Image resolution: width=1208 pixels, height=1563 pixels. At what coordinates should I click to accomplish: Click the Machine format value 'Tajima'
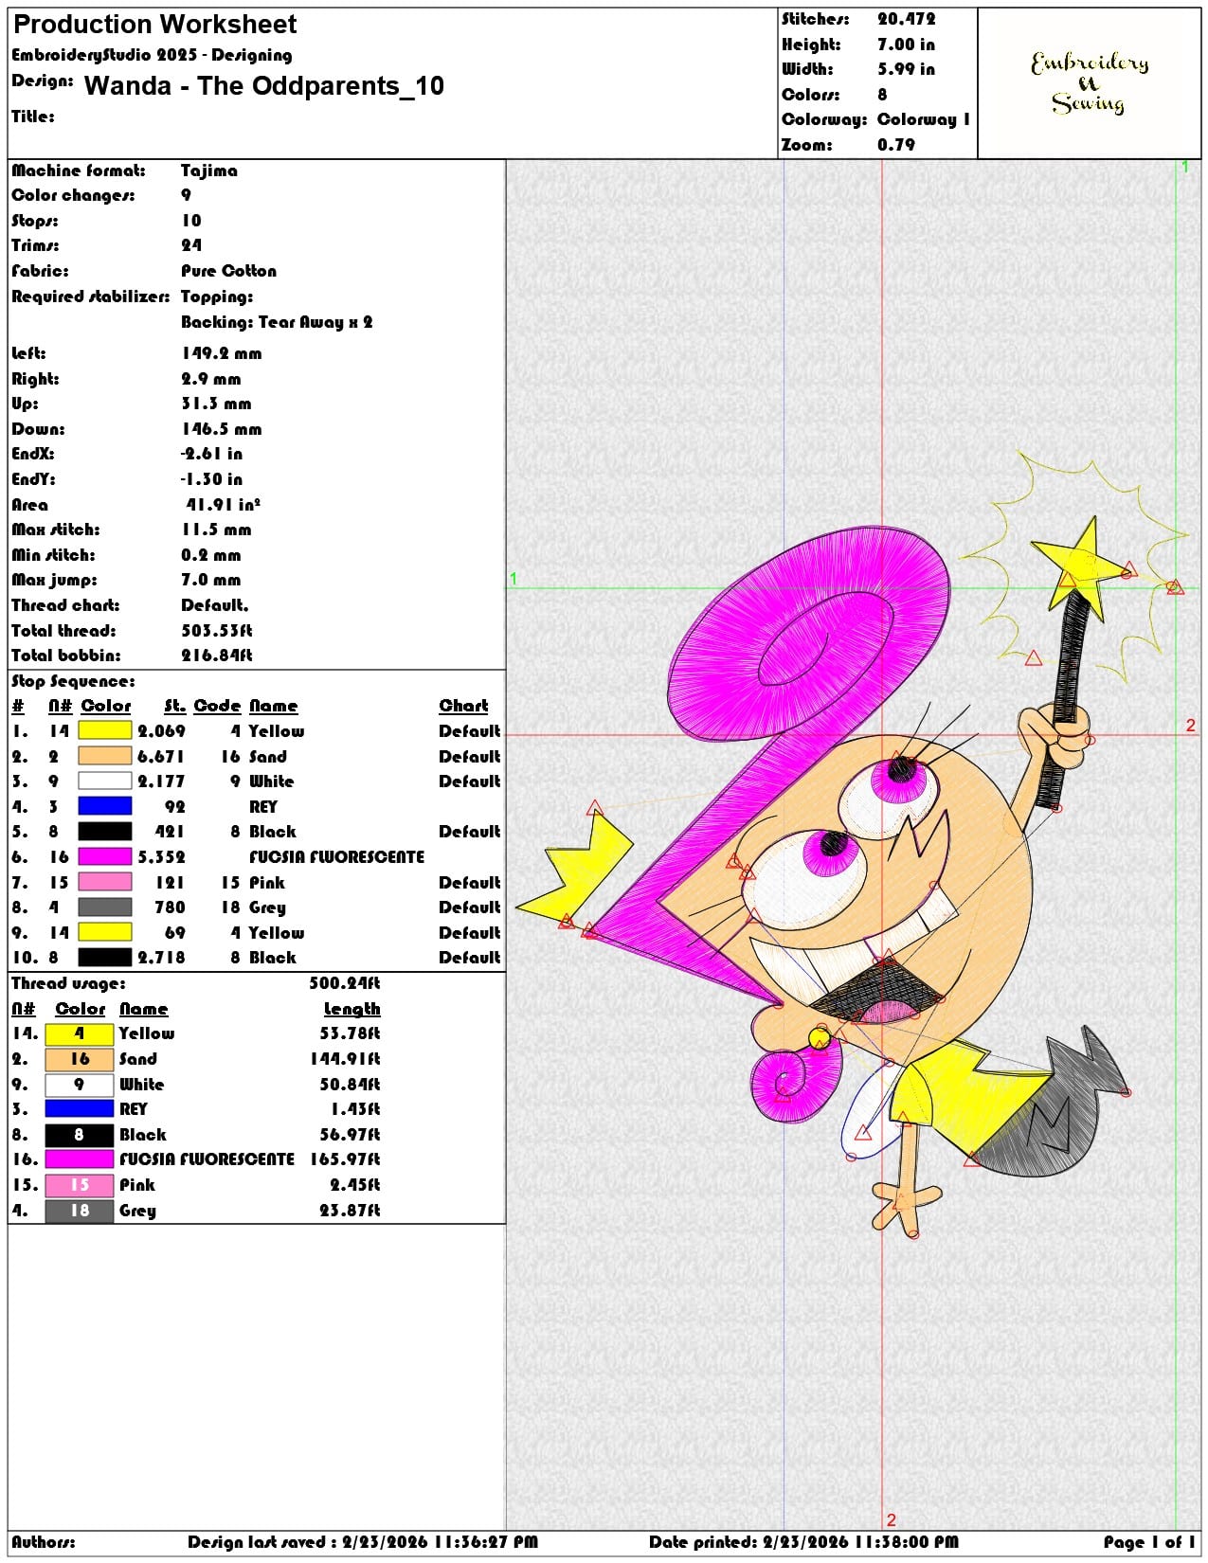pos(209,171)
